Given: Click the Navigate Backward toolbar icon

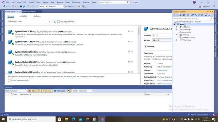Looking at the screenshot, I should coord(4,6).
